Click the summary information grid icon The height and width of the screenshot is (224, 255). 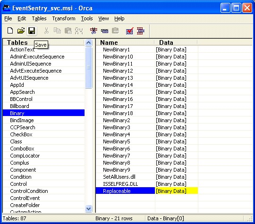[x=141, y=31]
